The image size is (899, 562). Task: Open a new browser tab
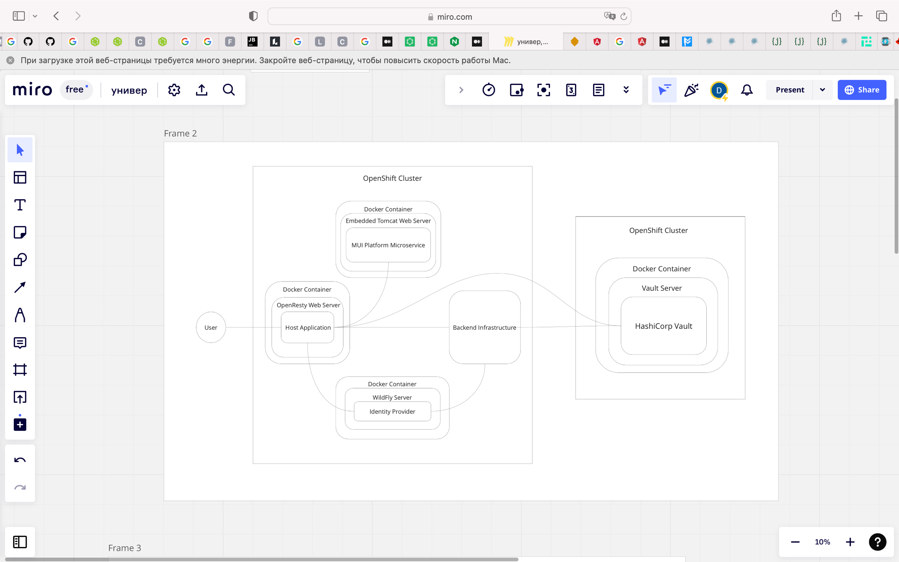coord(859,16)
